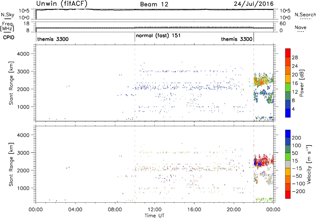Click the first 'themis 3300' label at 00:00
The image size is (316, 218).
(x=53, y=39)
